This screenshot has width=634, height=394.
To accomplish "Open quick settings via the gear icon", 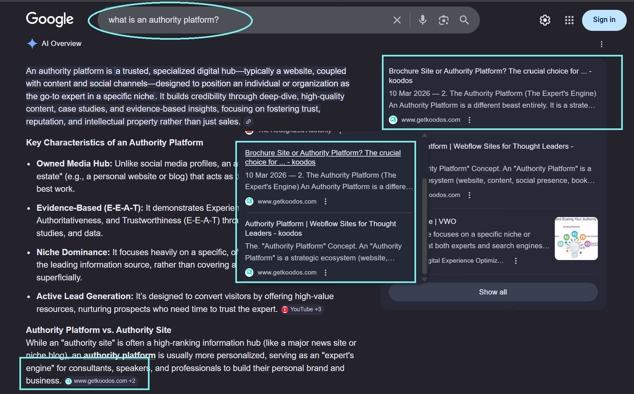I will click(545, 20).
